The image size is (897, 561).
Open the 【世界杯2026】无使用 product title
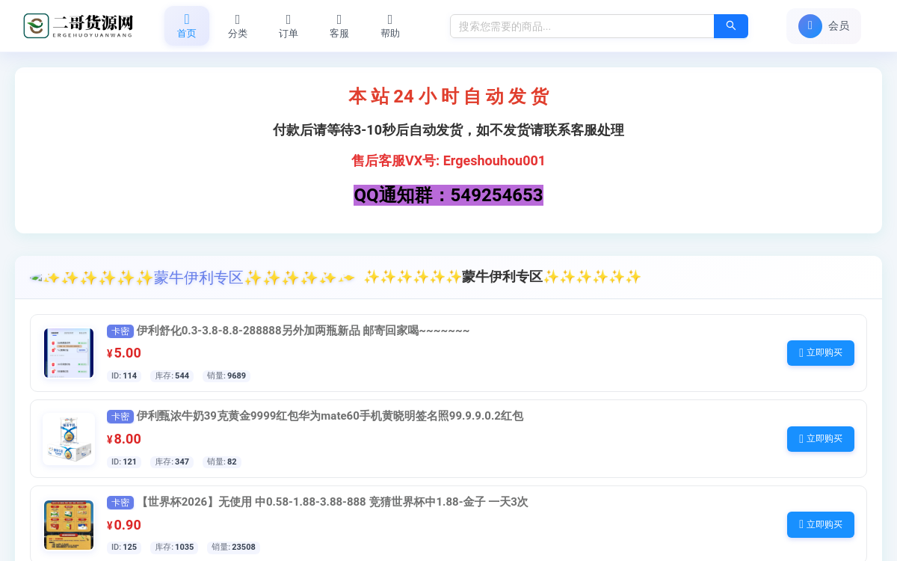tap(332, 502)
